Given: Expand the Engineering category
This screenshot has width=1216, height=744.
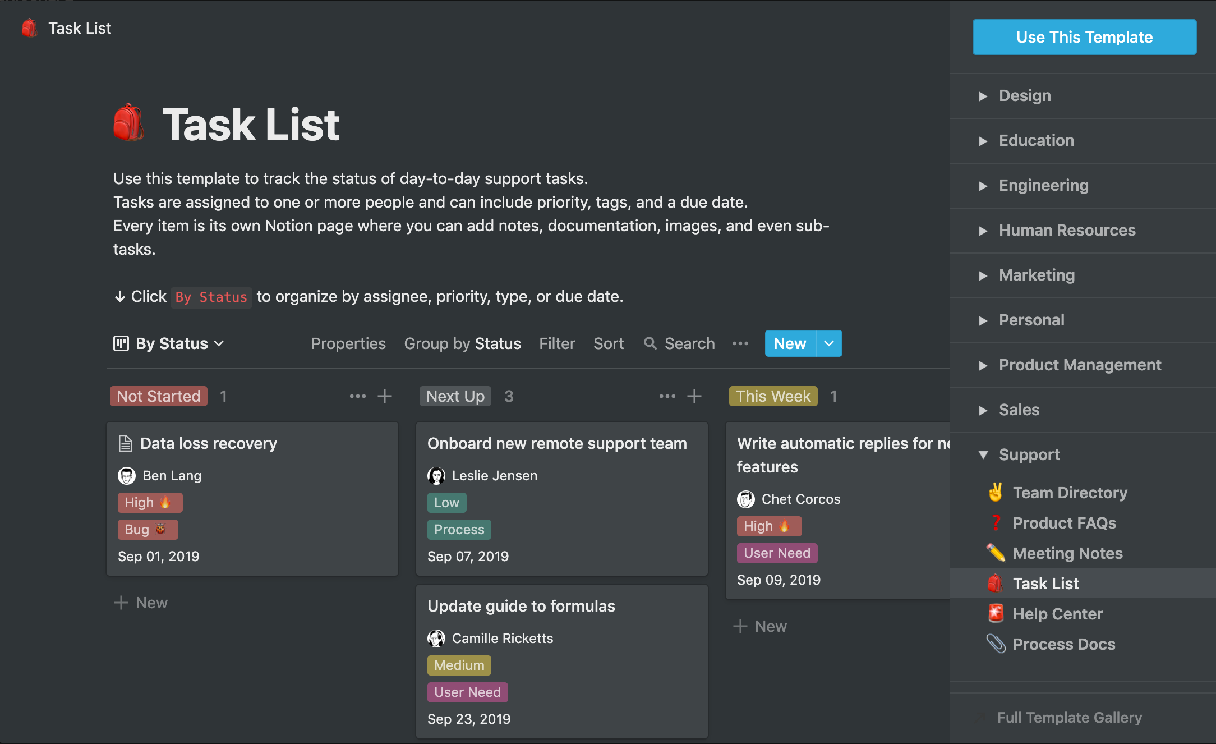Looking at the screenshot, I should (x=983, y=186).
